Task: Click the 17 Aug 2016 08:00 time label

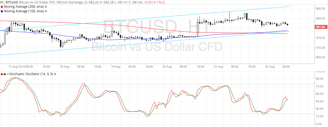Action: click(x=21, y=66)
